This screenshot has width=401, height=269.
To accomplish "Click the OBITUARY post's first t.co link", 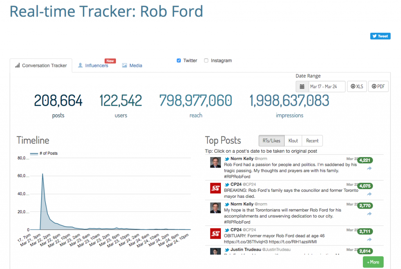I will [x=246, y=242].
